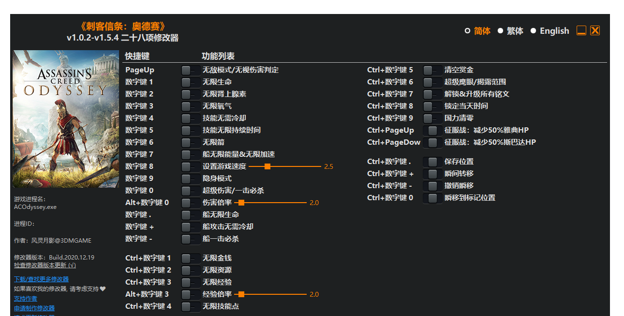Enable 船无限能量&无限加速 toggle

tap(191, 154)
